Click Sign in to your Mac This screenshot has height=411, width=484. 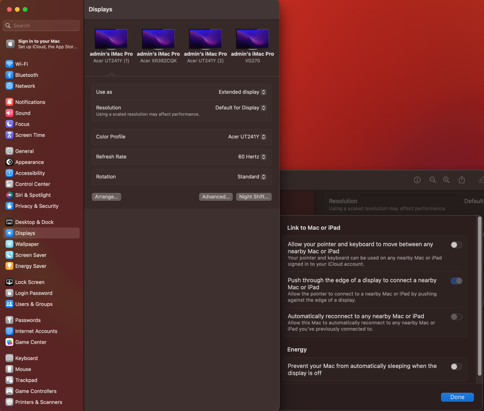(x=41, y=44)
